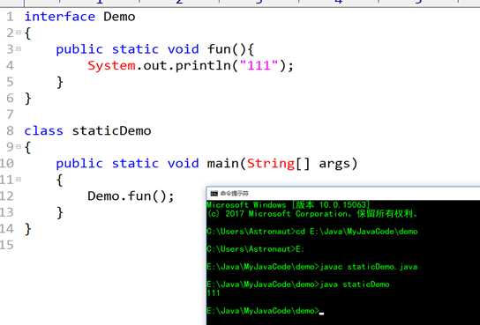Image resolution: width=480 pixels, height=325 pixels.
Task: Click line number 1 in the gutter
Action: pyautogui.click(x=10, y=17)
